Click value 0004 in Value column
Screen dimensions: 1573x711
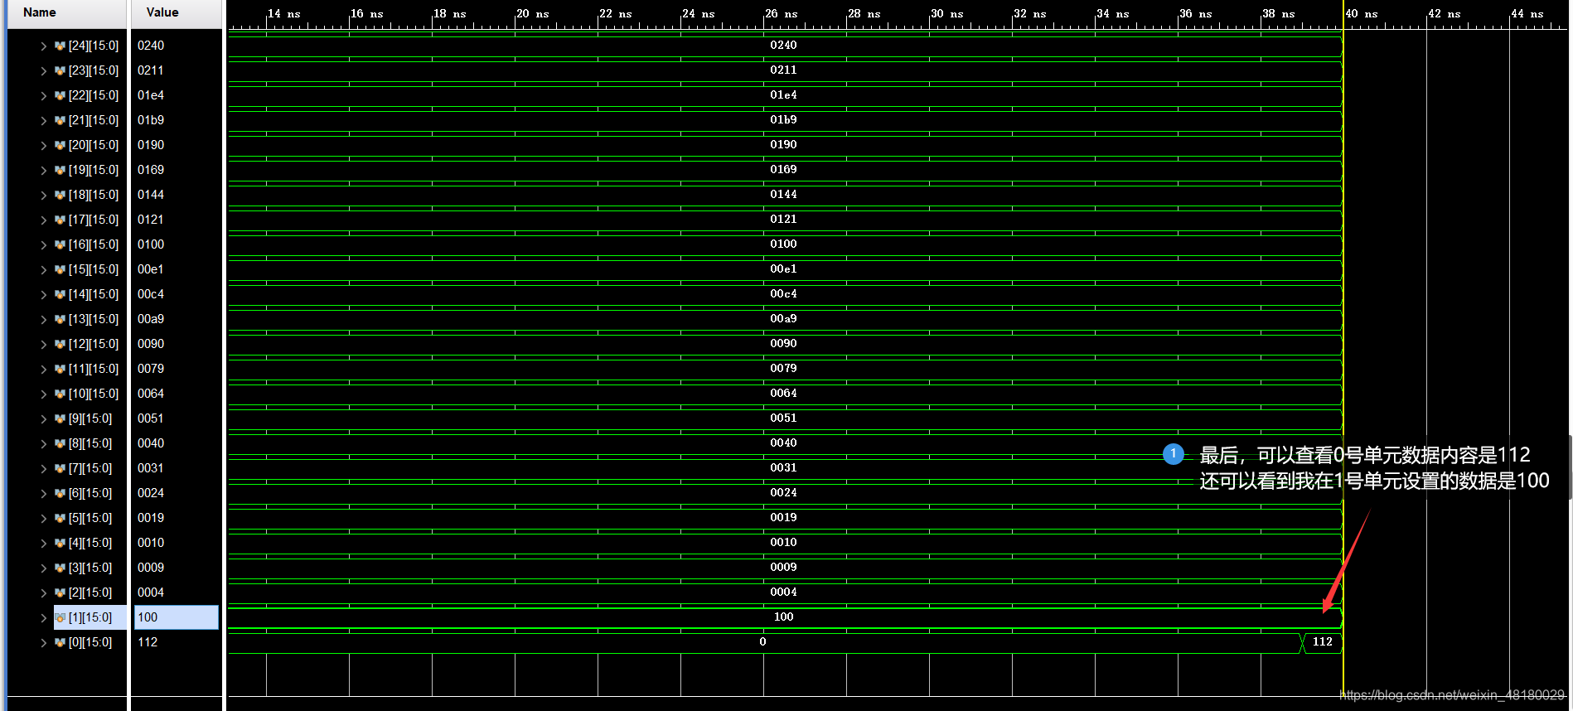151,592
